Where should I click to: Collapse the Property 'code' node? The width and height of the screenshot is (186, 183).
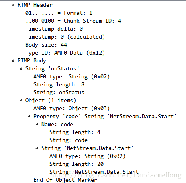point(29,117)
